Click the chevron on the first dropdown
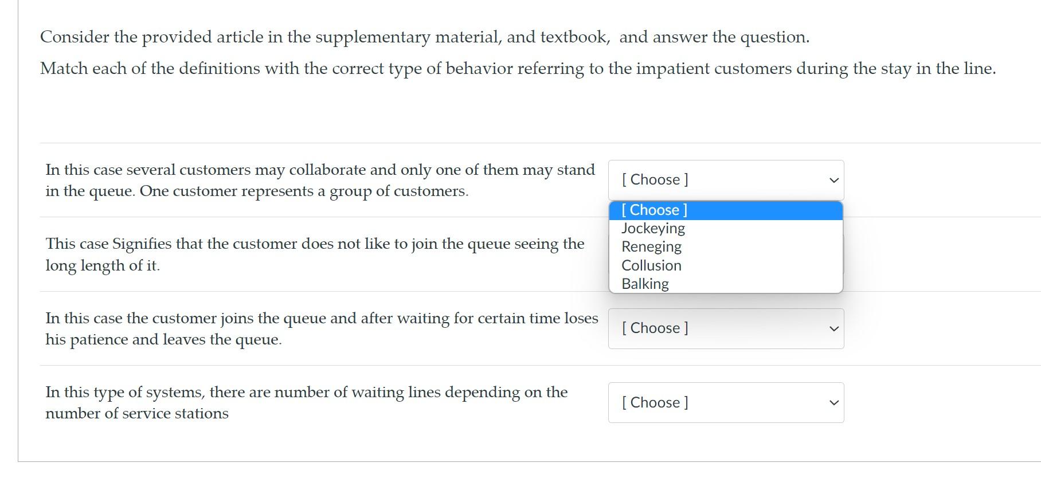 click(834, 179)
